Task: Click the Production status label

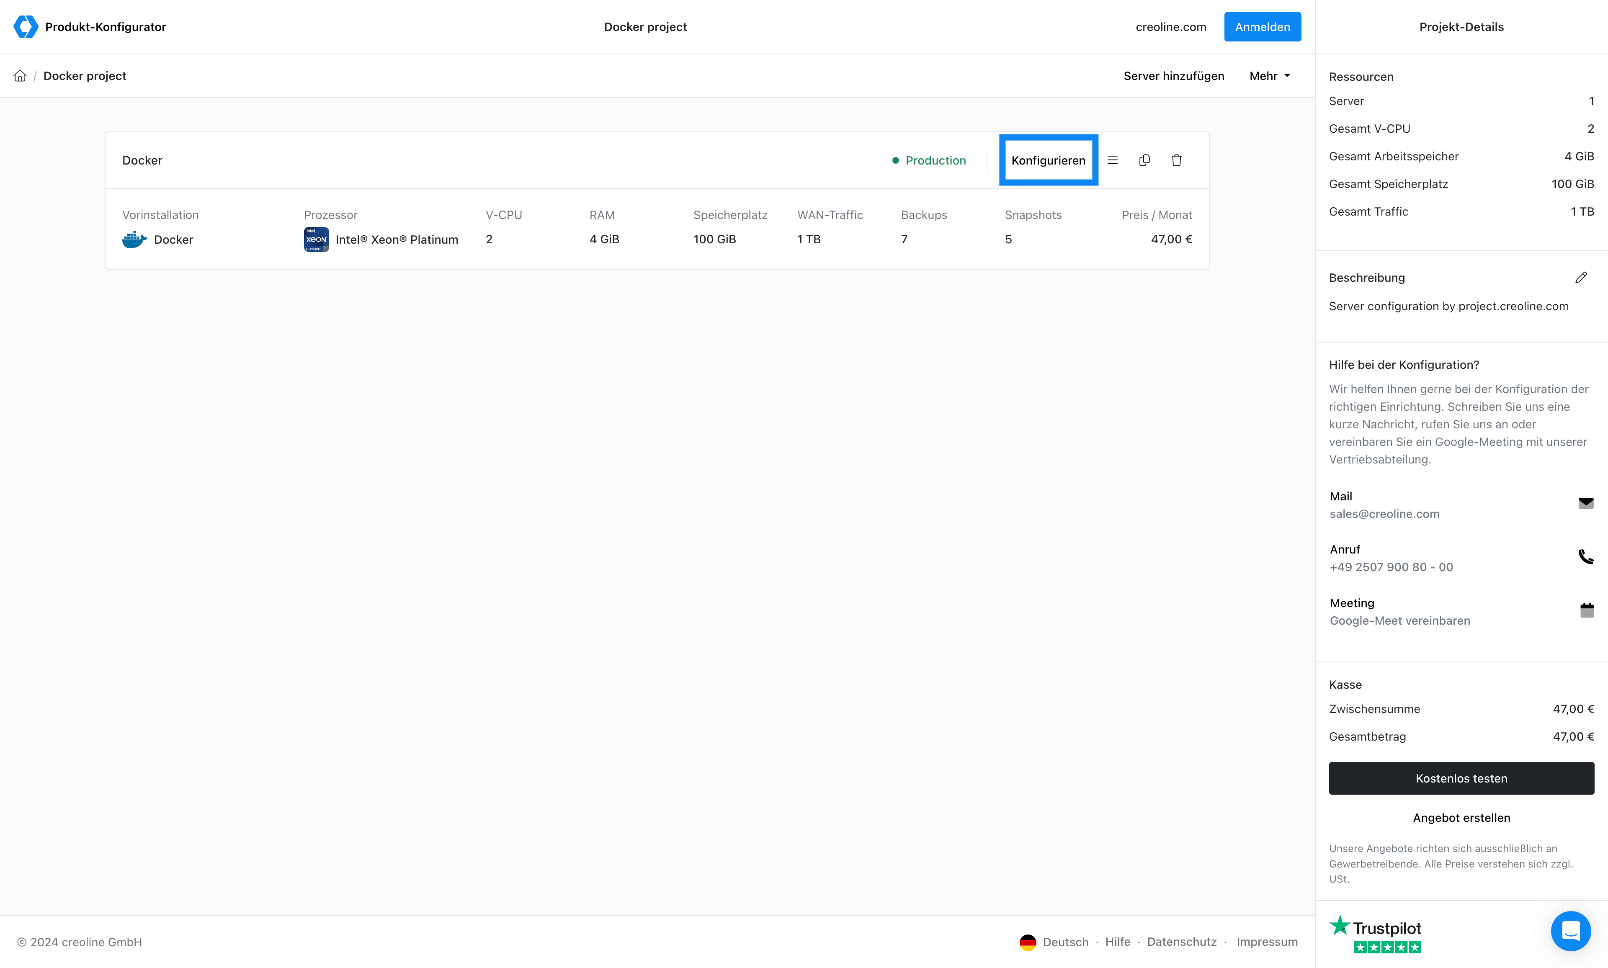Action: pos(935,160)
